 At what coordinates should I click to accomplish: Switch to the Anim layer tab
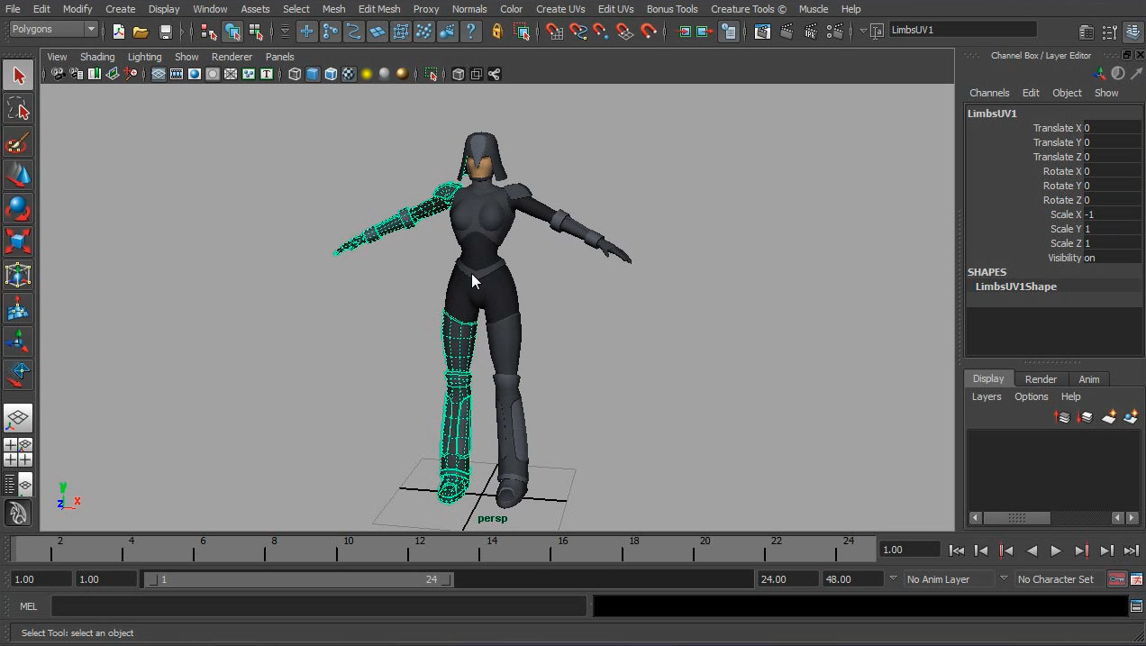1088,379
